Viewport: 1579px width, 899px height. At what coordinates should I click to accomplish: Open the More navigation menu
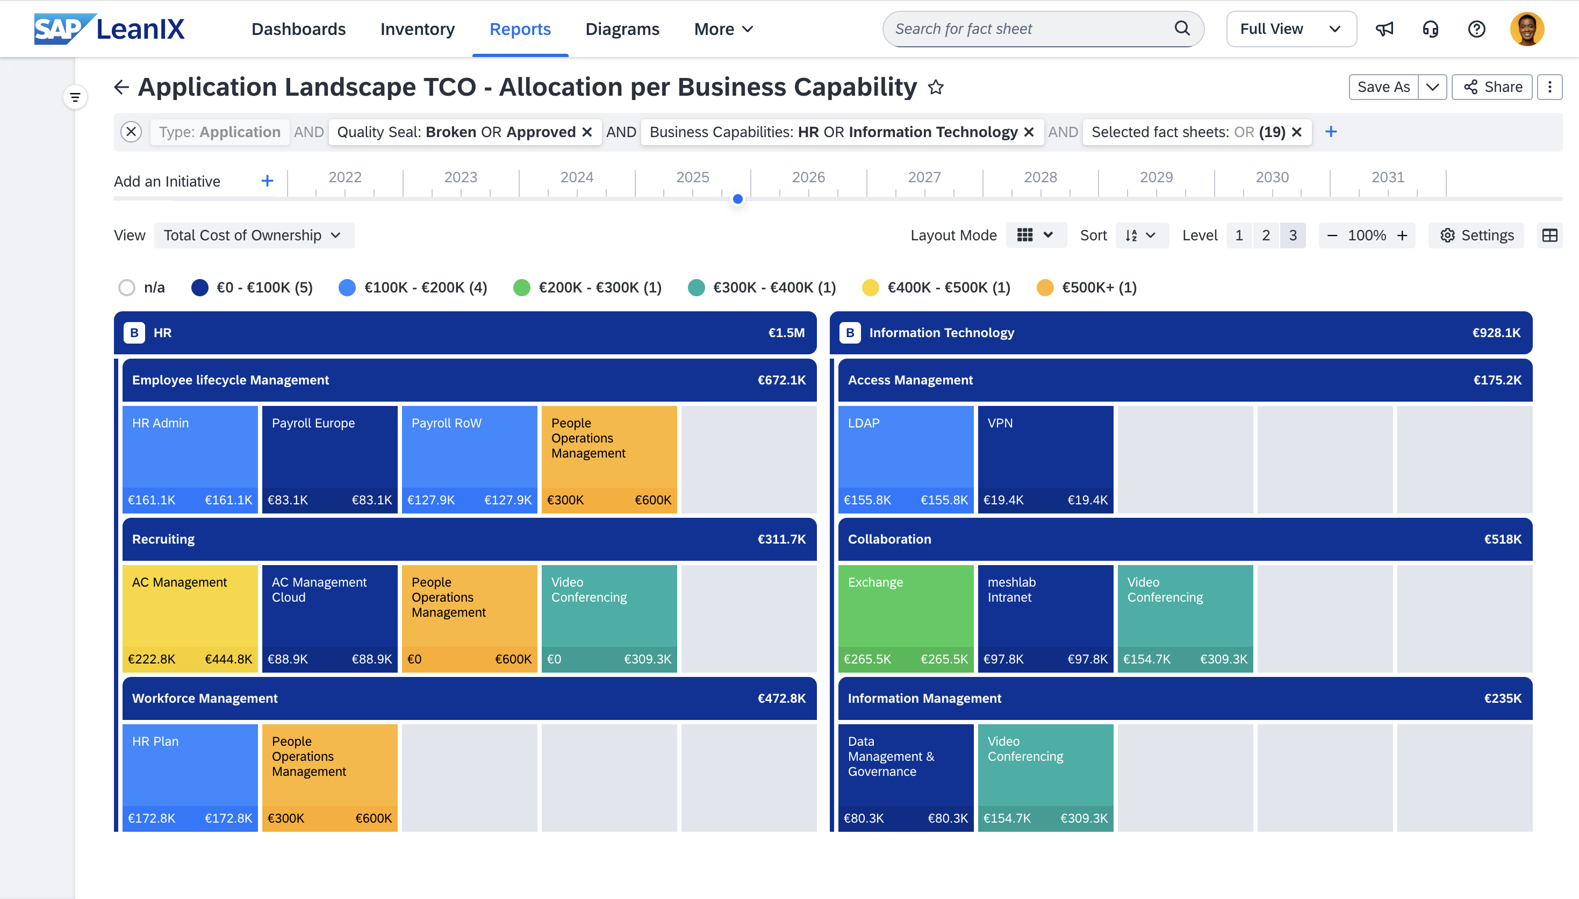(722, 28)
